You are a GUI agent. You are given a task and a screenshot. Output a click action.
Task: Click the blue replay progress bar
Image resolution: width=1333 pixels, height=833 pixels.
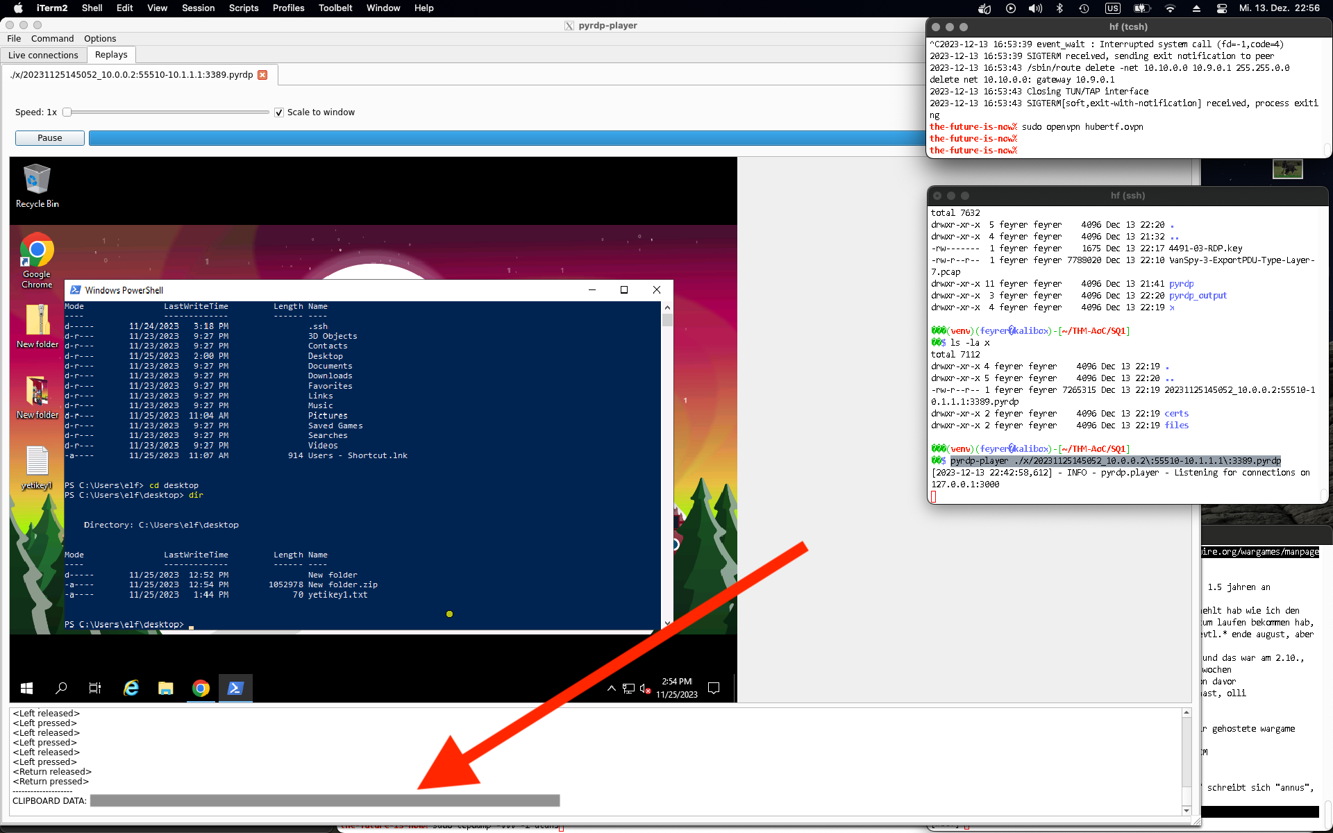click(x=507, y=137)
